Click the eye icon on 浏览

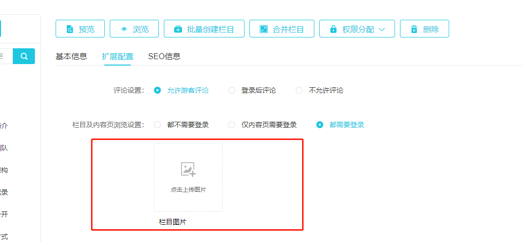coord(124,29)
